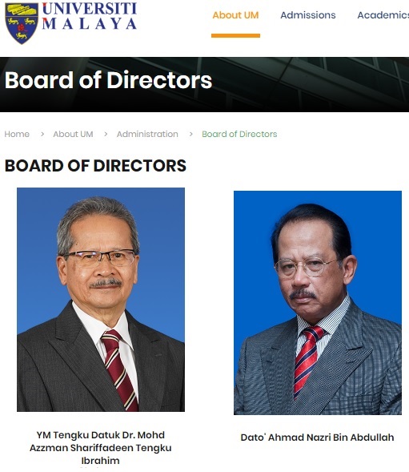Open the About UM menu
Screen dimensions: 409x472
(x=235, y=15)
